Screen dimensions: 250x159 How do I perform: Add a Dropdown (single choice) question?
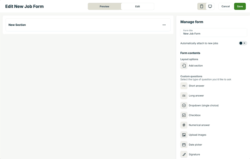184,106
